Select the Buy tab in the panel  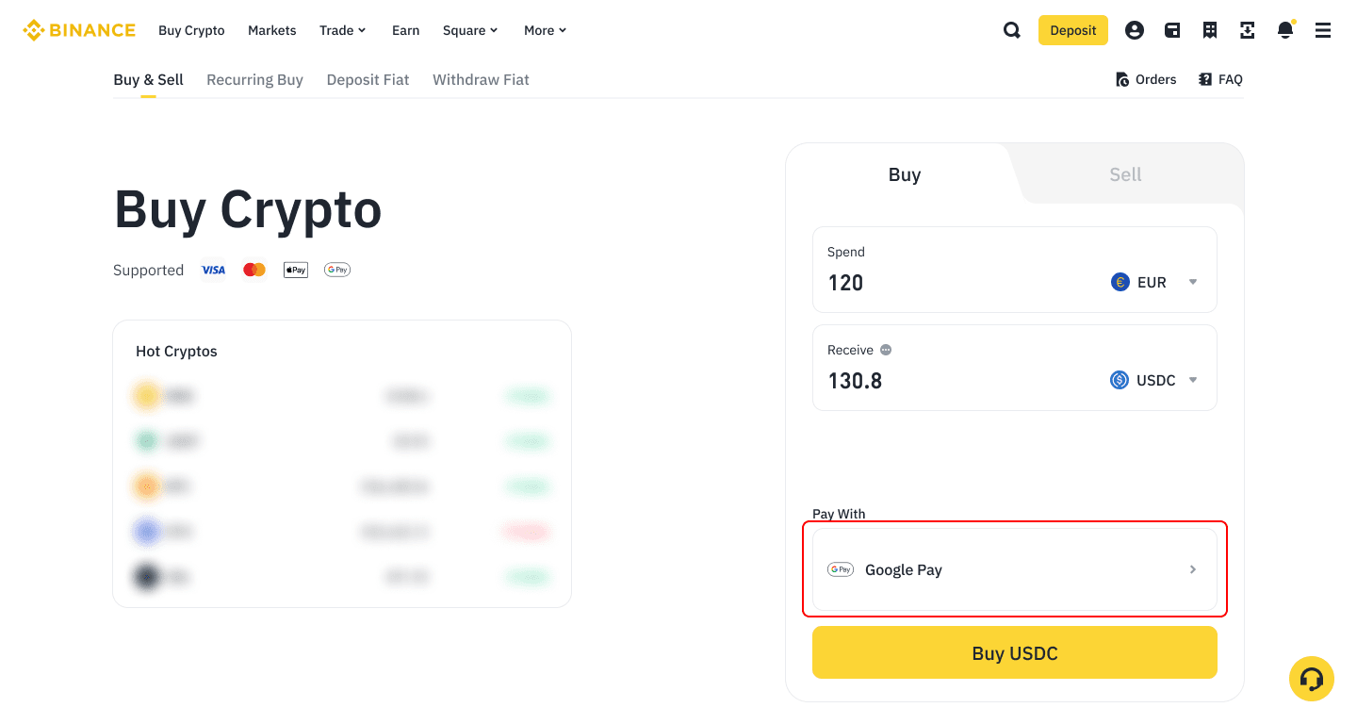[904, 174]
